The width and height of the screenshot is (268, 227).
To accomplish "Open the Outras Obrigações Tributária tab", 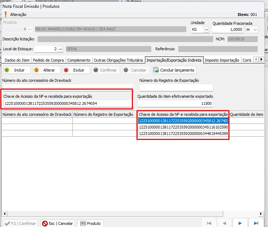I will tap(118, 60).
